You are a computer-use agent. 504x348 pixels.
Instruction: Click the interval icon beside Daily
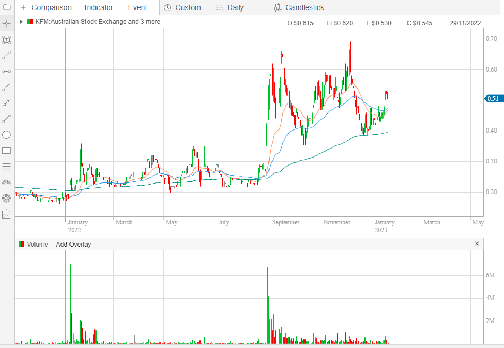click(220, 8)
